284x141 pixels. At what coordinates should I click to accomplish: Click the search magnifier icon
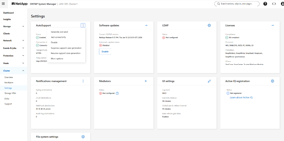pos(218,4)
